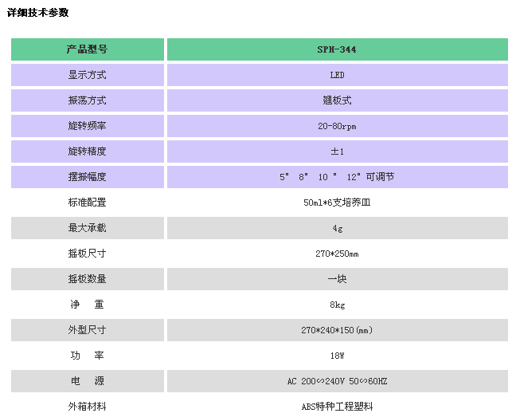Click the 一块 value cell
The image size is (516, 417).
337,279
